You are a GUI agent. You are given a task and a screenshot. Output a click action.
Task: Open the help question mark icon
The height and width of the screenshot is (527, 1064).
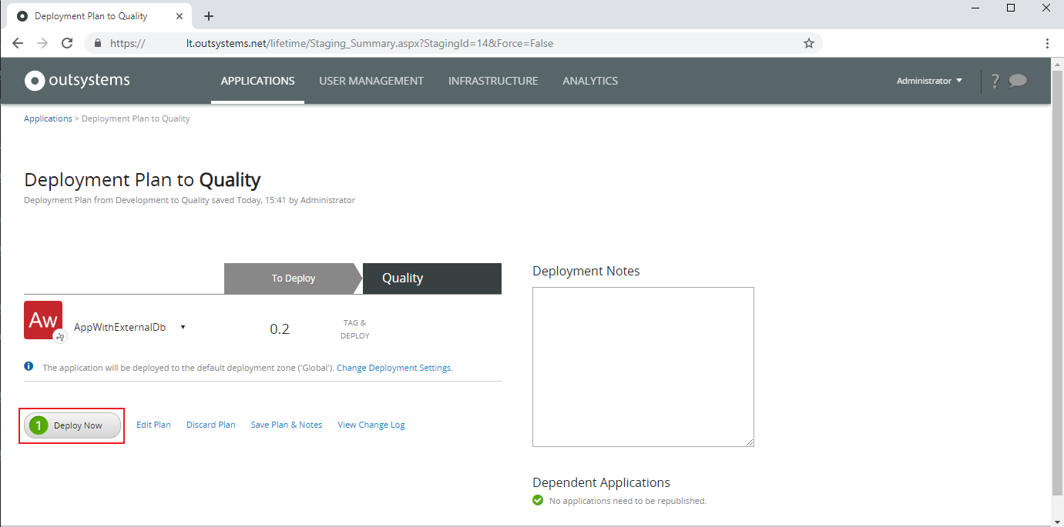[x=995, y=80]
